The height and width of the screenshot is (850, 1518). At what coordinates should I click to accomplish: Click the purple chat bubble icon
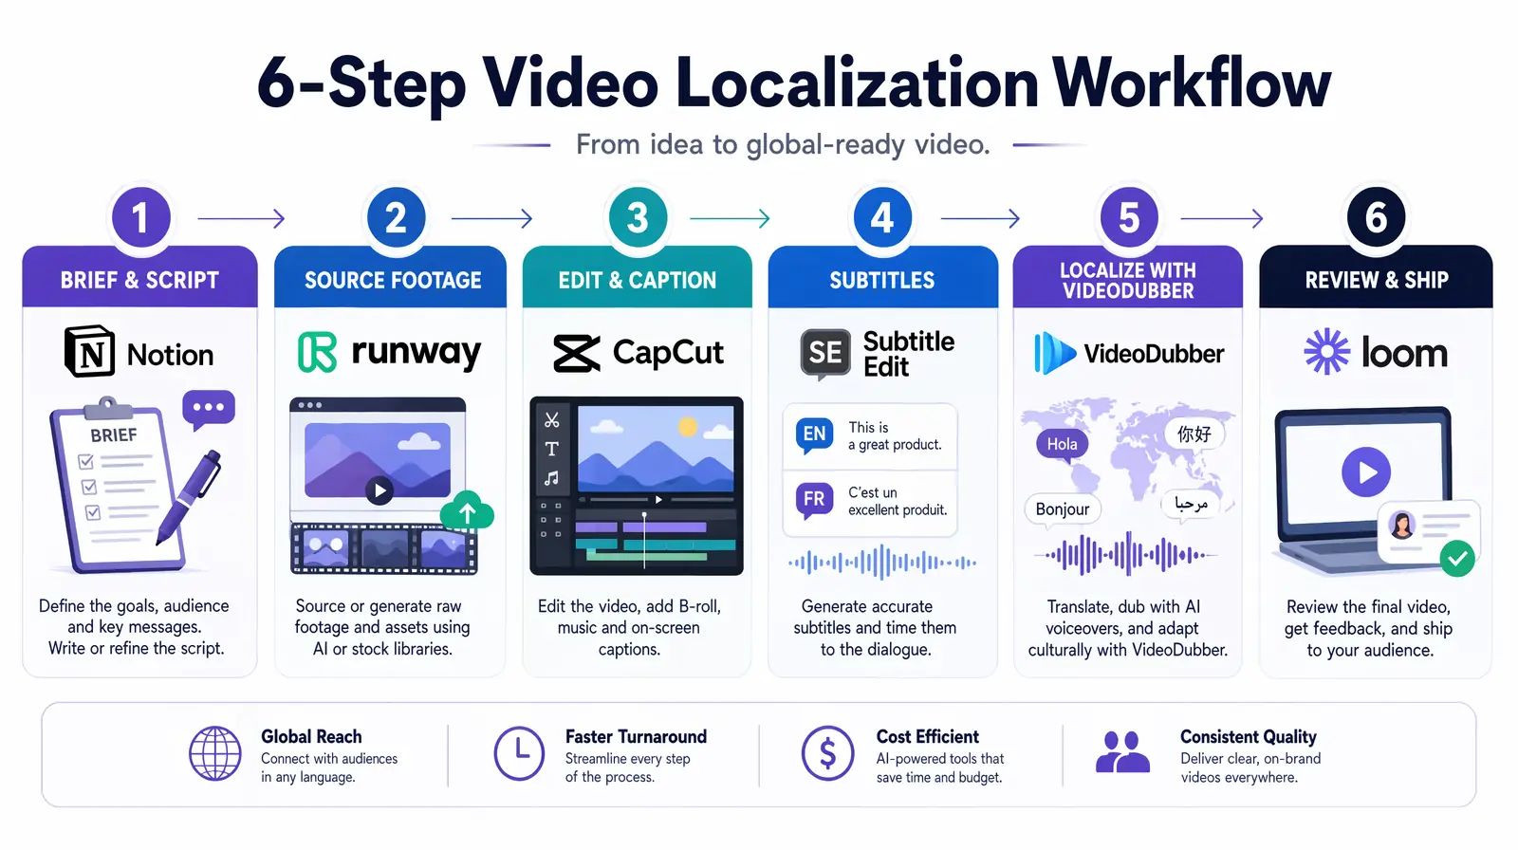click(x=208, y=410)
